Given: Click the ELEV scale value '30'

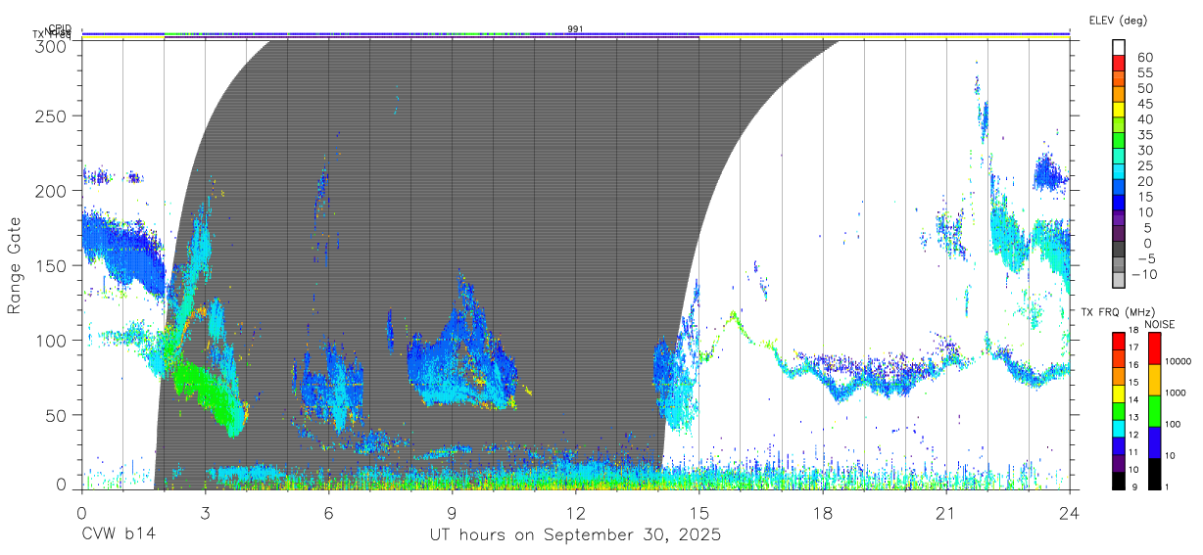Looking at the screenshot, I should coord(1145,150).
